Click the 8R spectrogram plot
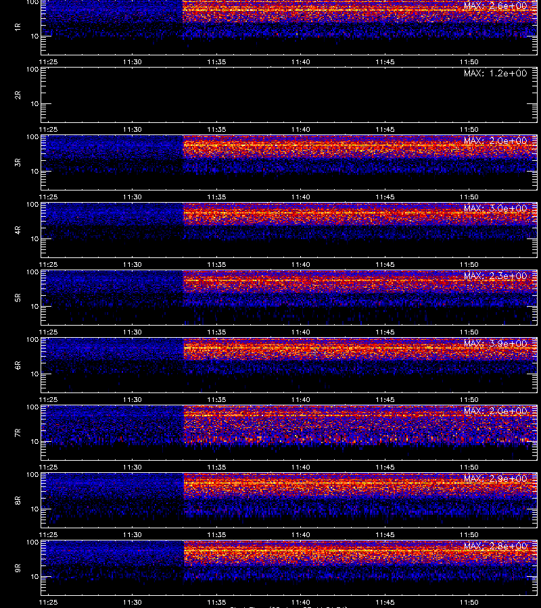Image resolution: width=541 pixels, height=608 pixels. pyautogui.click(x=289, y=500)
